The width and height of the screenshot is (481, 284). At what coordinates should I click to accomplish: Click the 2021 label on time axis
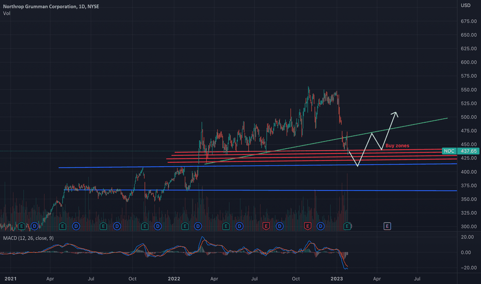click(10, 279)
